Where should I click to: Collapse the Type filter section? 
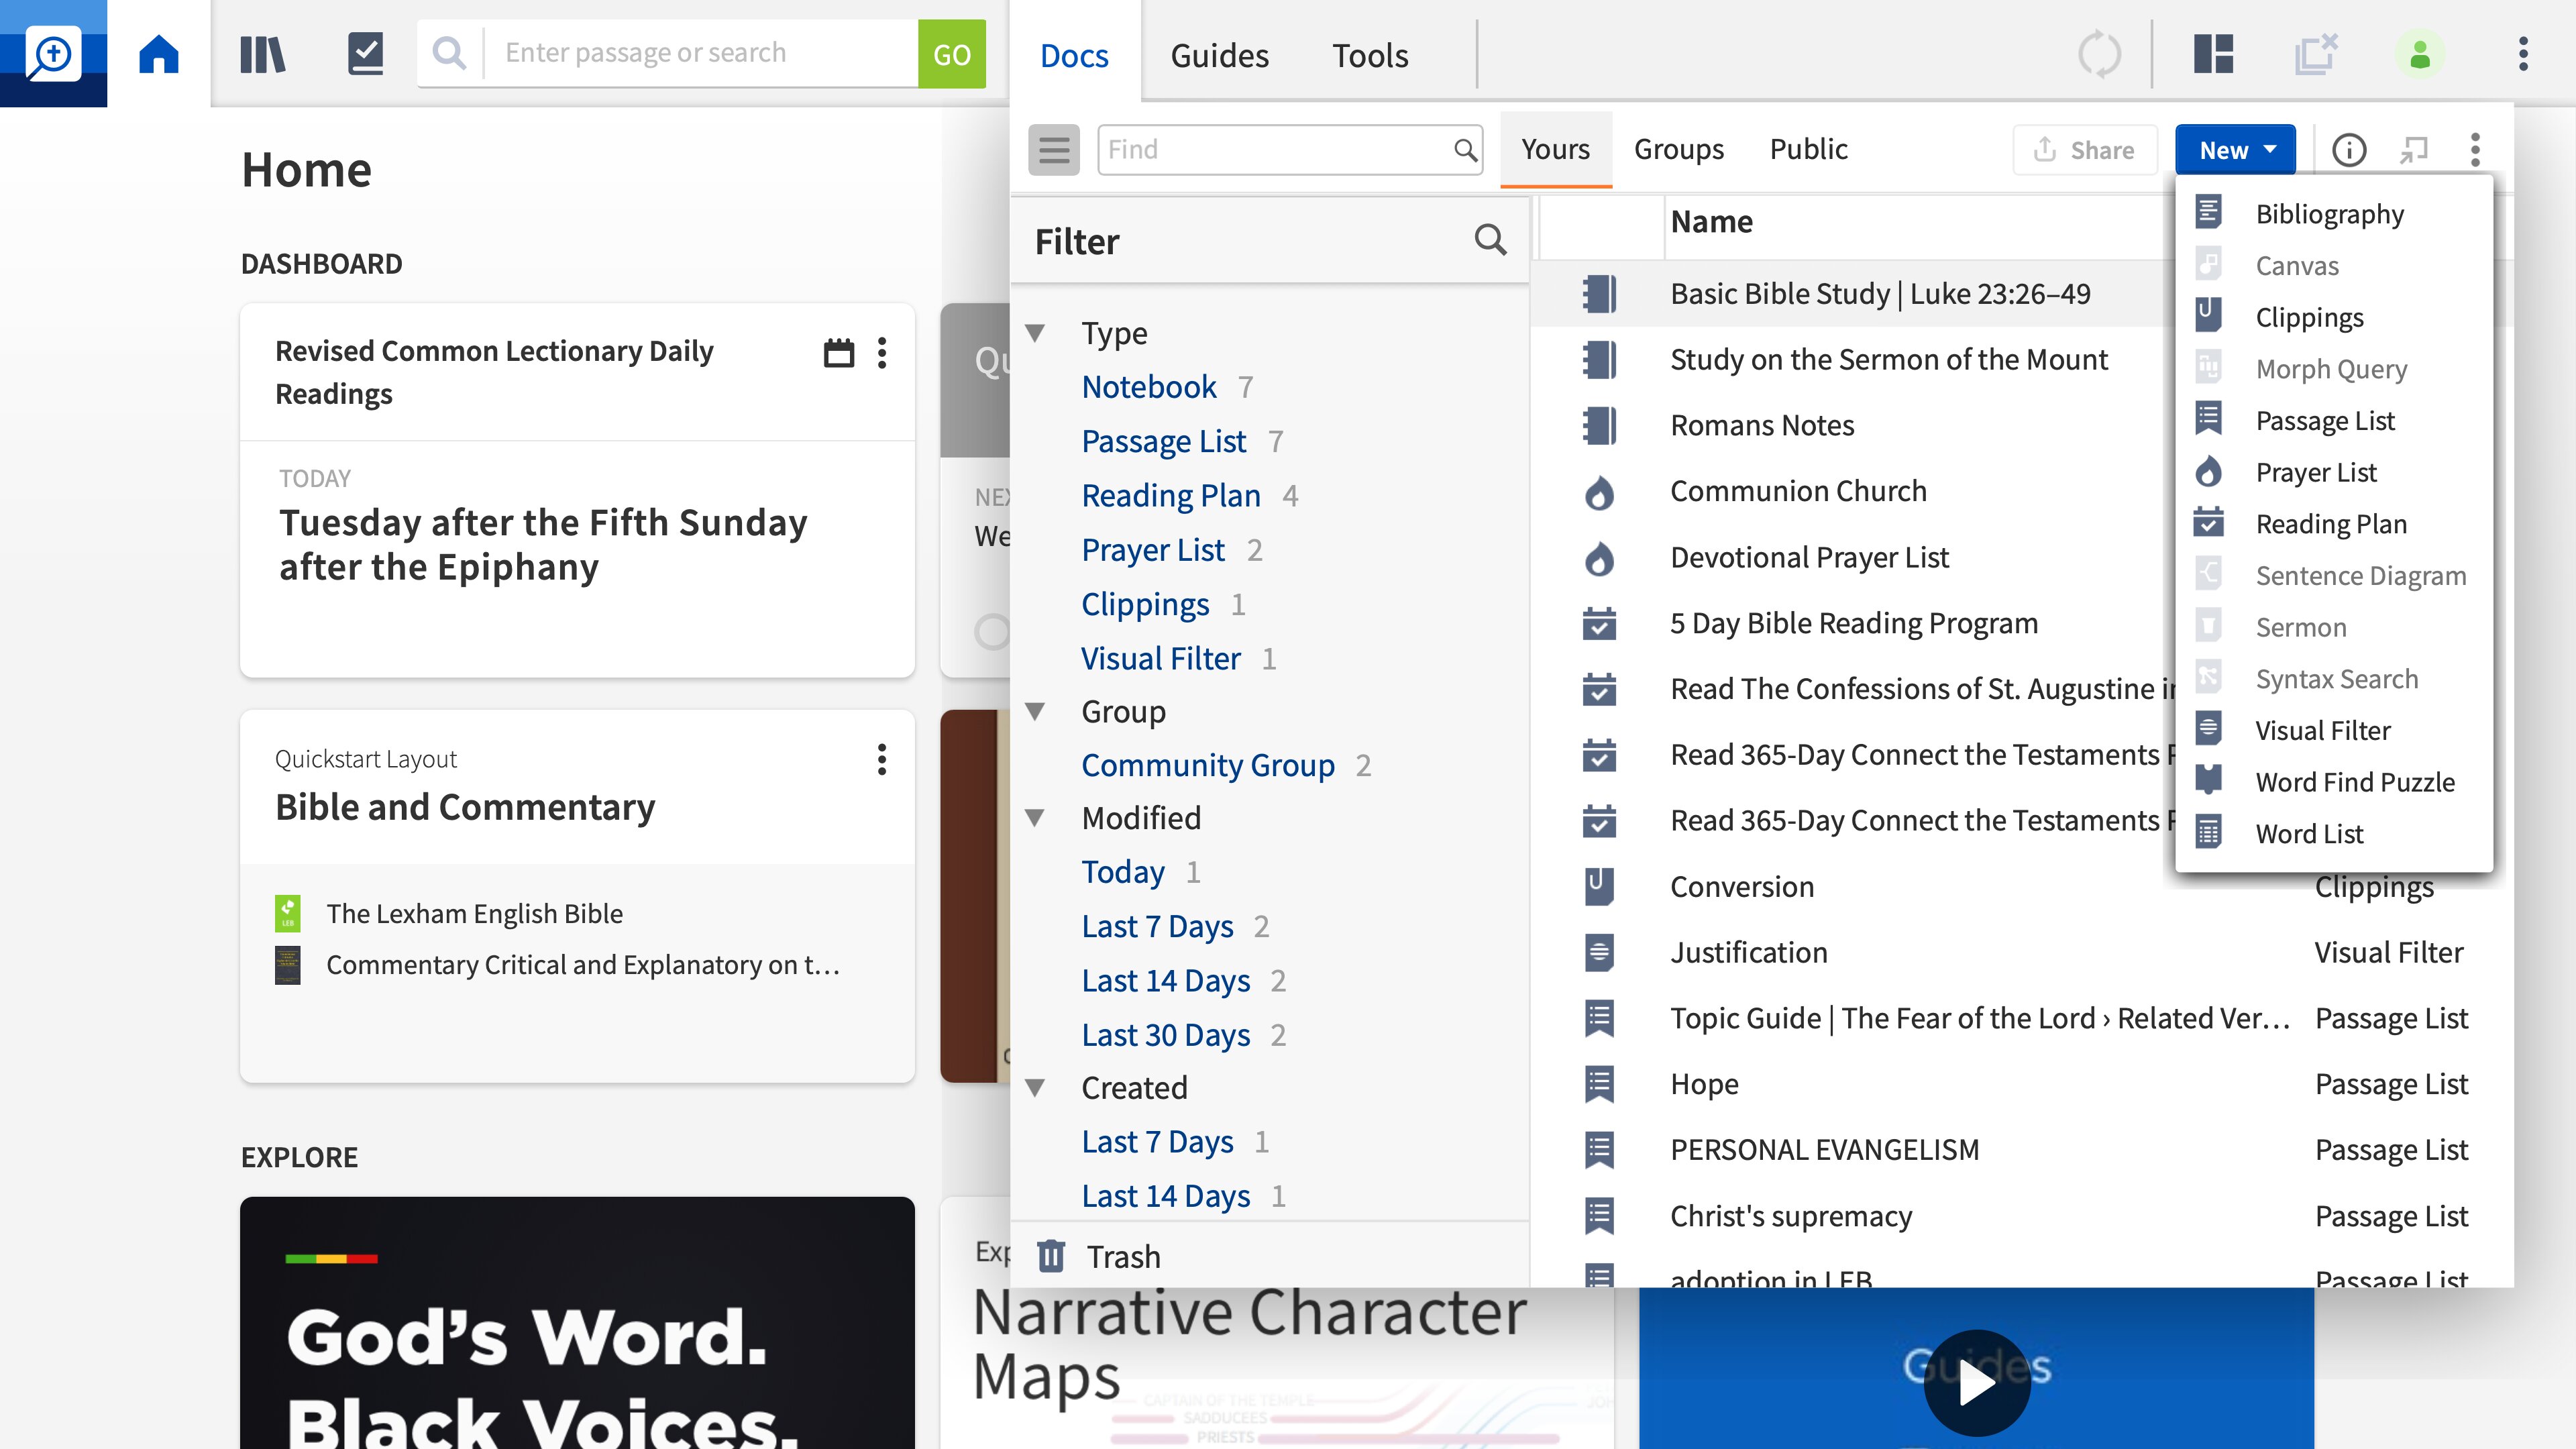pyautogui.click(x=1036, y=333)
